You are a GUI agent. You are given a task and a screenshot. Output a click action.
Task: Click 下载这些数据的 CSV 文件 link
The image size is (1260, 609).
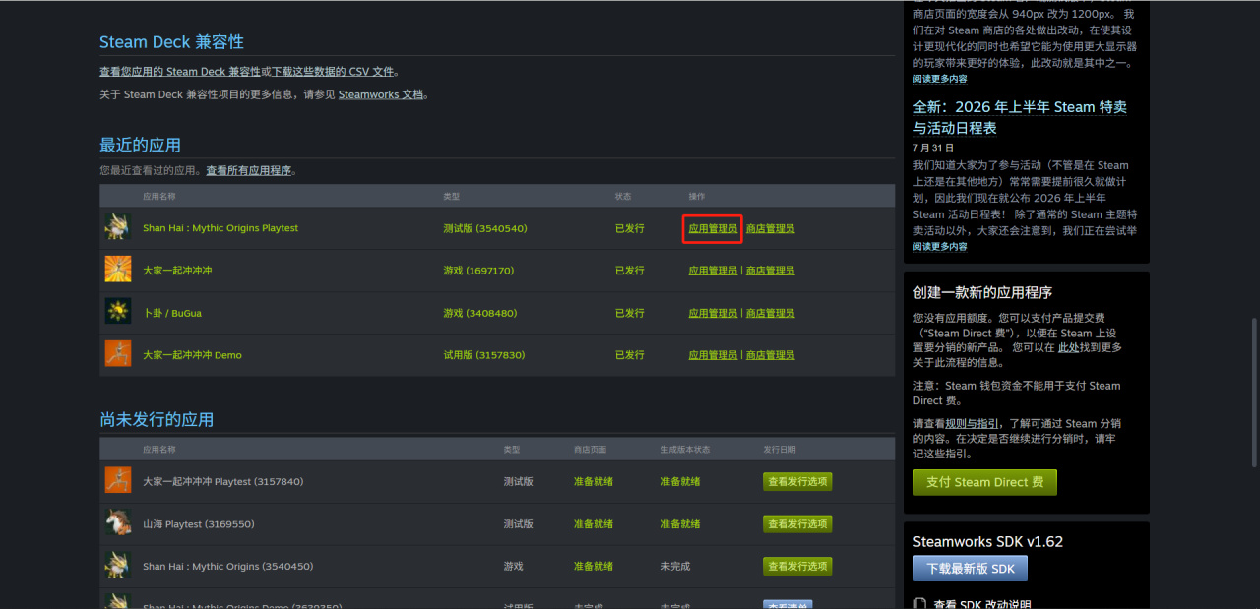tap(333, 72)
